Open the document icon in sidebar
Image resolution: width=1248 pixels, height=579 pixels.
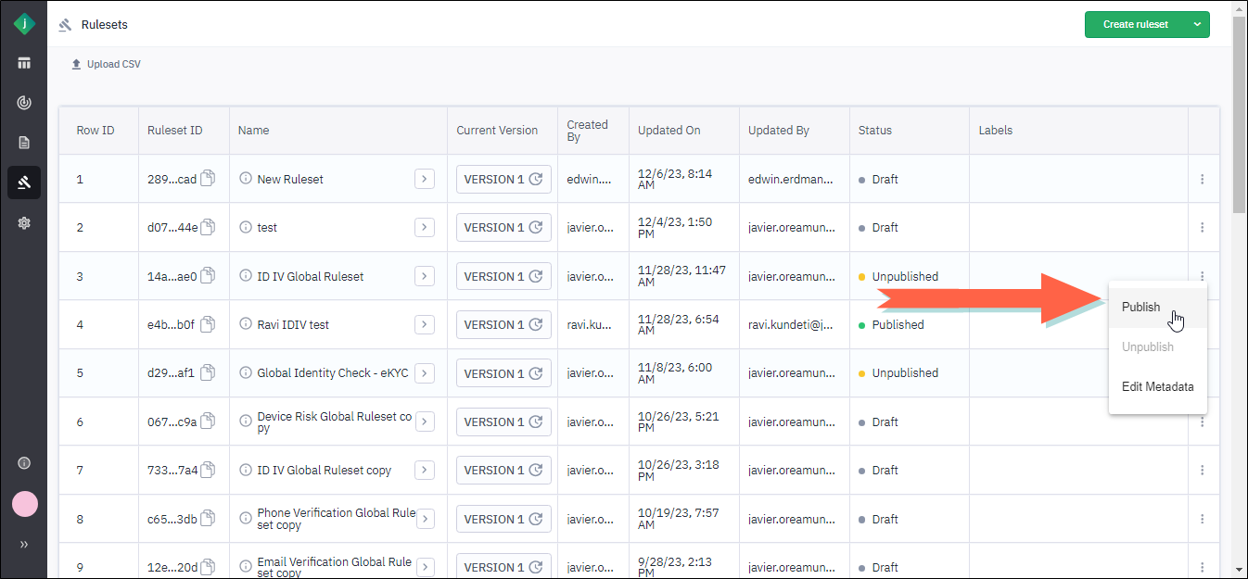tap(24, 143)
